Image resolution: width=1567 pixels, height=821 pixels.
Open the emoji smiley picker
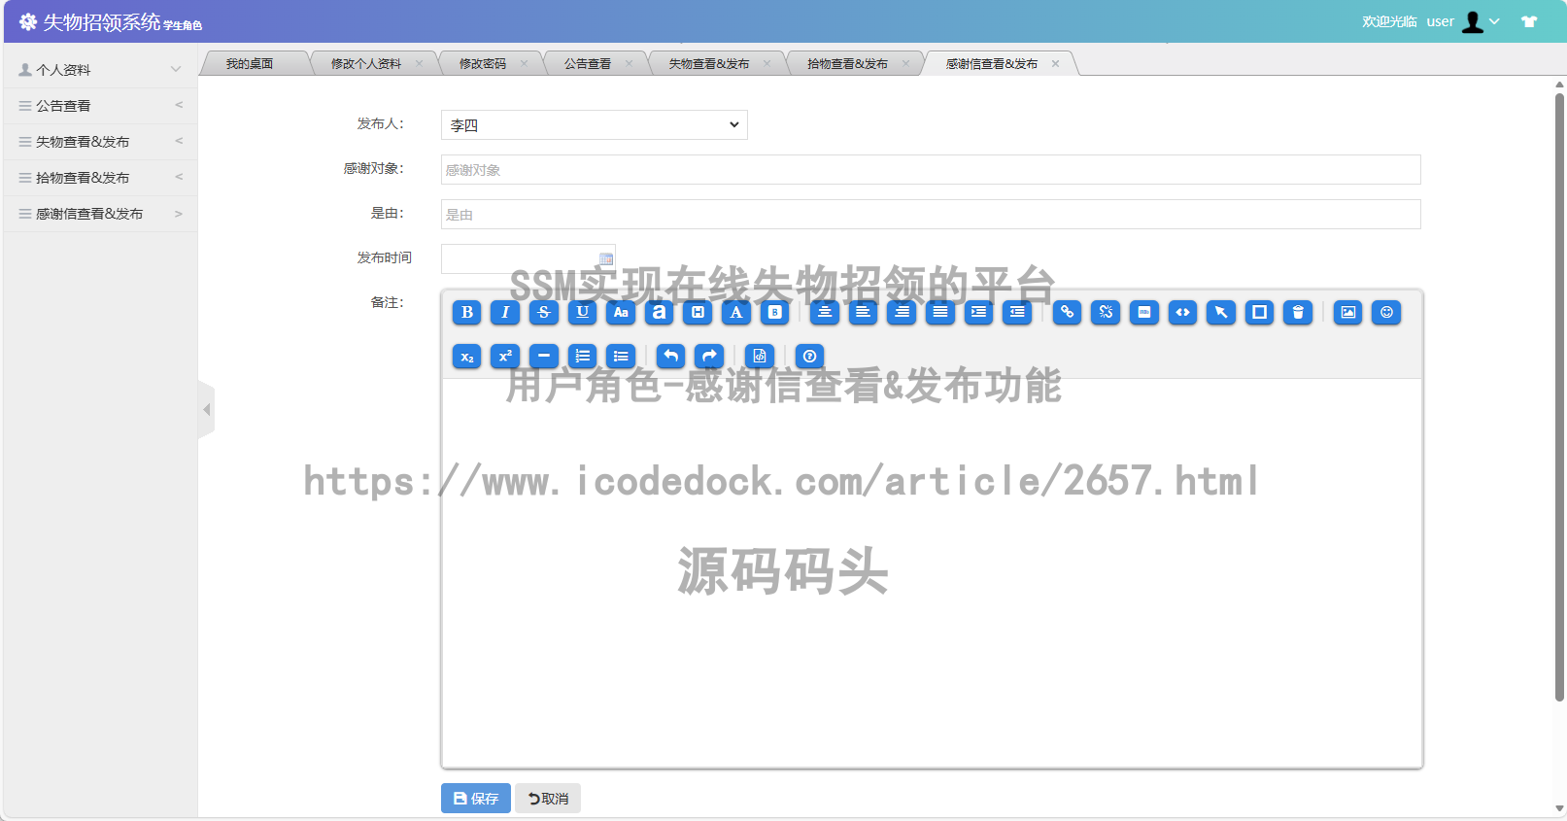(x=1386, y=312)
